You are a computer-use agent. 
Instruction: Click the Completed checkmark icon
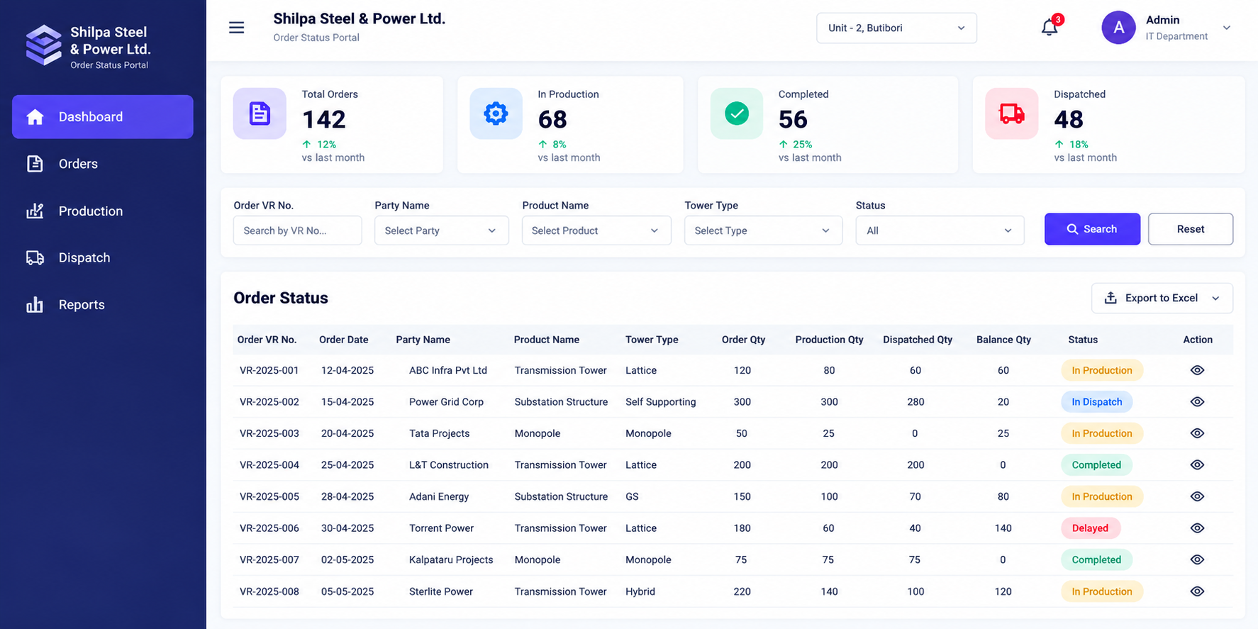737,113
